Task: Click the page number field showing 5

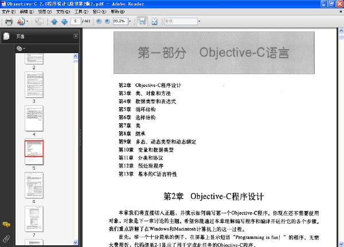Action: (76, 21)
